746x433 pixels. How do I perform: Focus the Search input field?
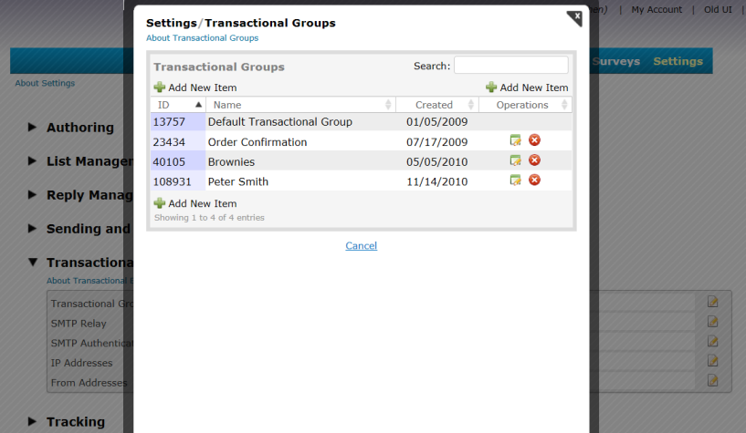pos(510,66)
